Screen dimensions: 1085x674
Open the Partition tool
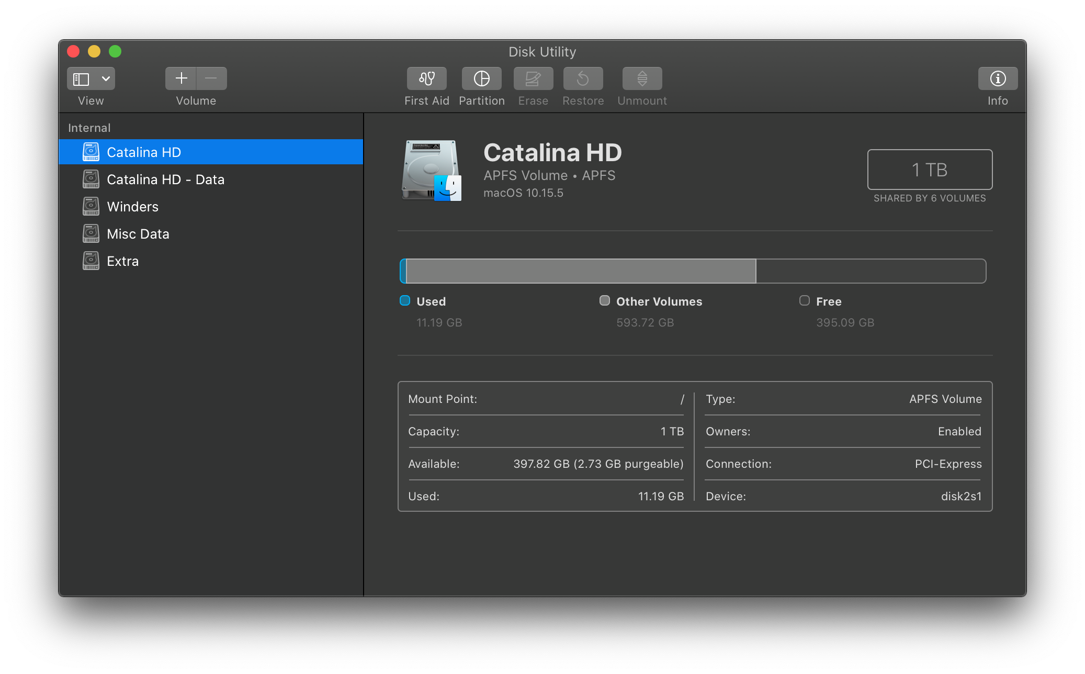481,78
